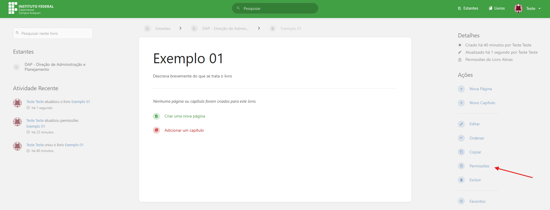The width and height of the screenshot is (550, 210).
Task: Open the Estantes breadcrumb
Action: tap(163, 28)
